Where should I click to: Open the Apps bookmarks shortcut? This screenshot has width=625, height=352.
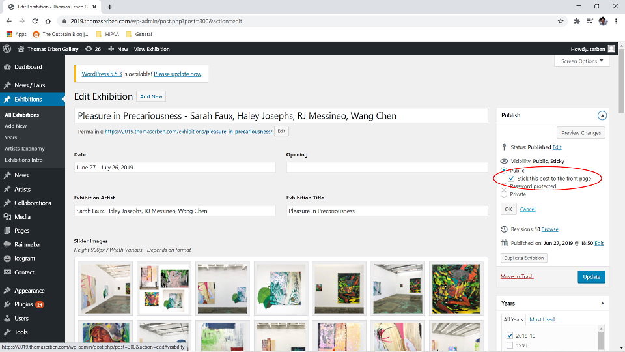(x=16, y=34)
